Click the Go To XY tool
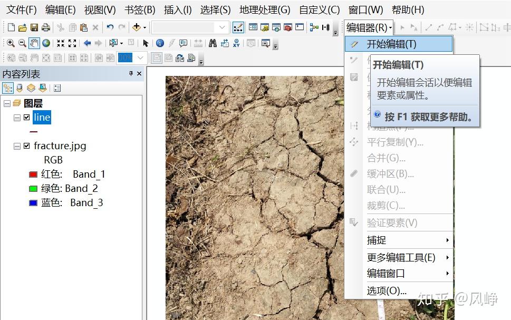This screenshot has height=320, width=511. (x=237, y=43)
